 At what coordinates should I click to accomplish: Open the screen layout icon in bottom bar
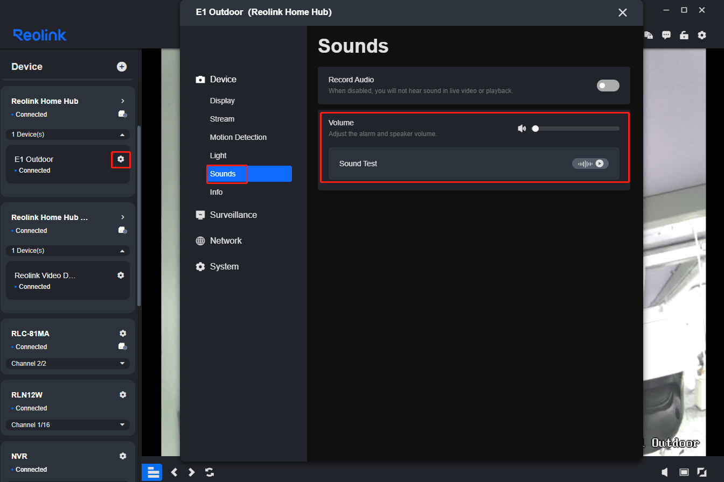(x=152, y=472)
